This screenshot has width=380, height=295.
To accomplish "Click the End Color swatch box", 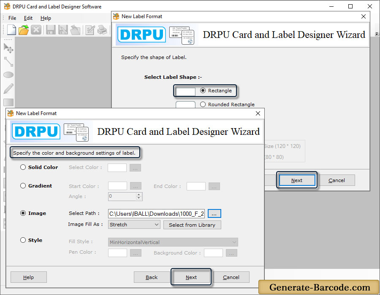I will point(196,186).
